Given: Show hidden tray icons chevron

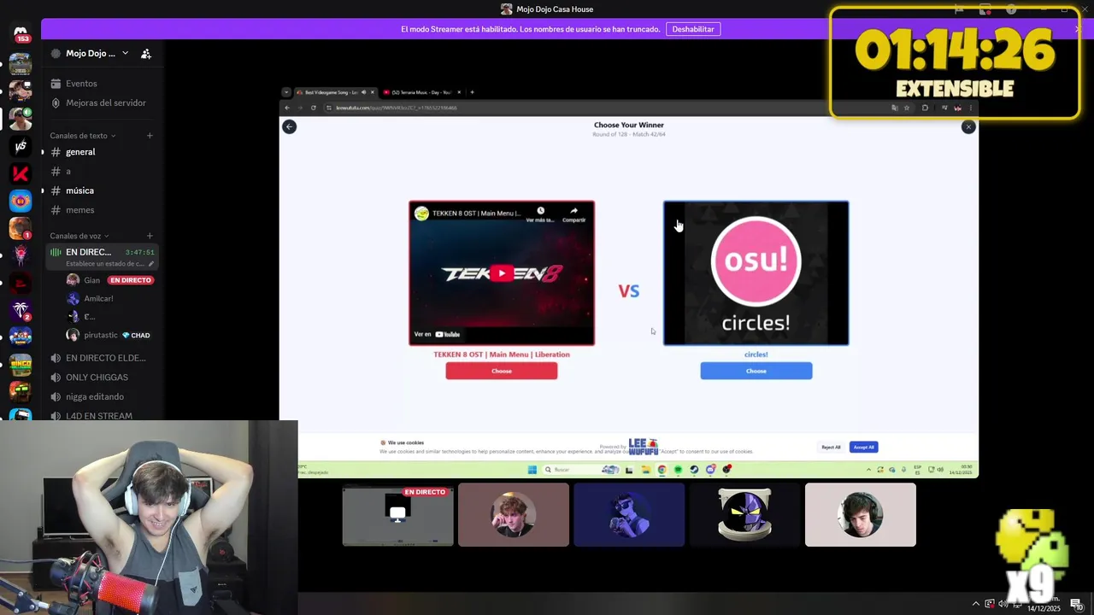Looking at the screenshot, I should coord(975,604).
